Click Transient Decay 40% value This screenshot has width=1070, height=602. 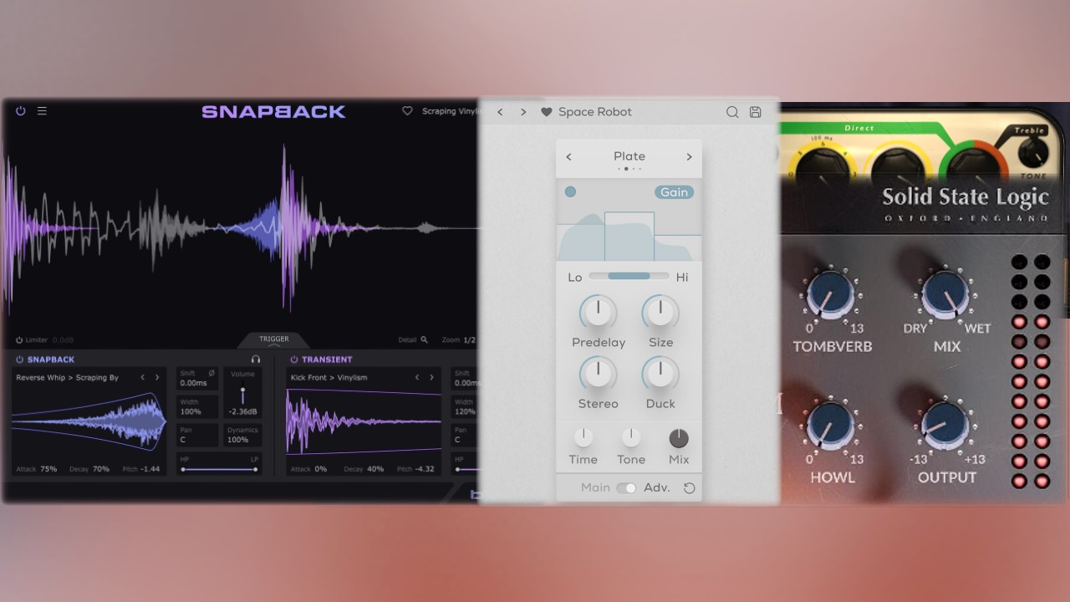(x=375, y=469)
